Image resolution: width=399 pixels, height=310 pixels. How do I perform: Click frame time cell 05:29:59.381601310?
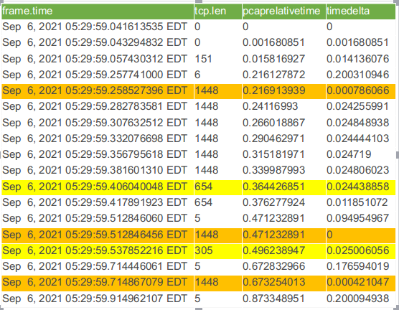coord(98,170)
